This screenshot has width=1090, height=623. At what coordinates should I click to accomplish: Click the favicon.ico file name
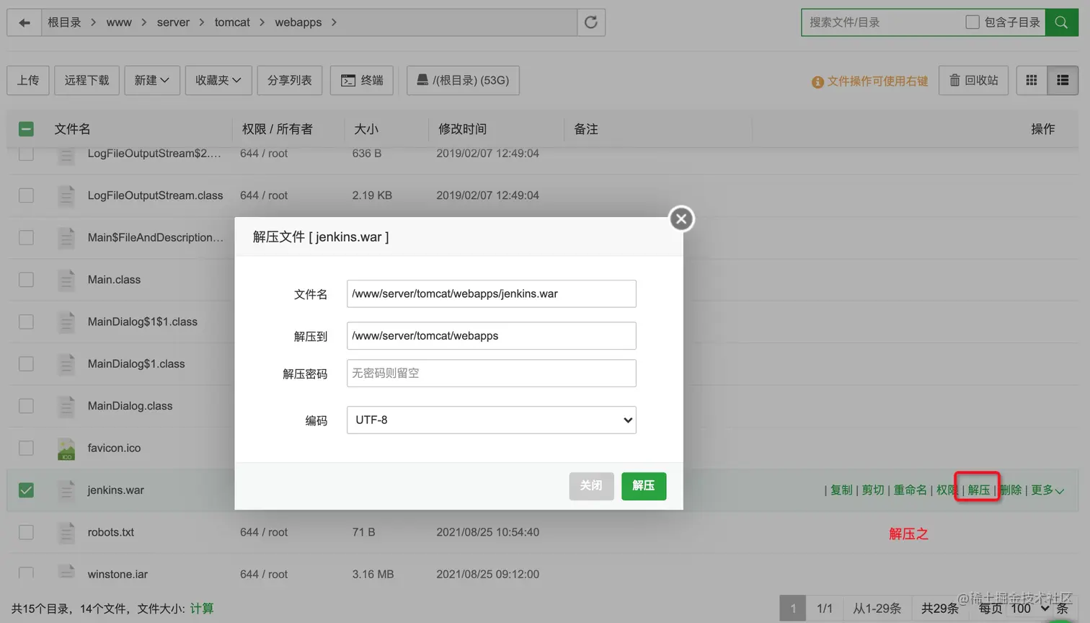[x=114, y=448]
